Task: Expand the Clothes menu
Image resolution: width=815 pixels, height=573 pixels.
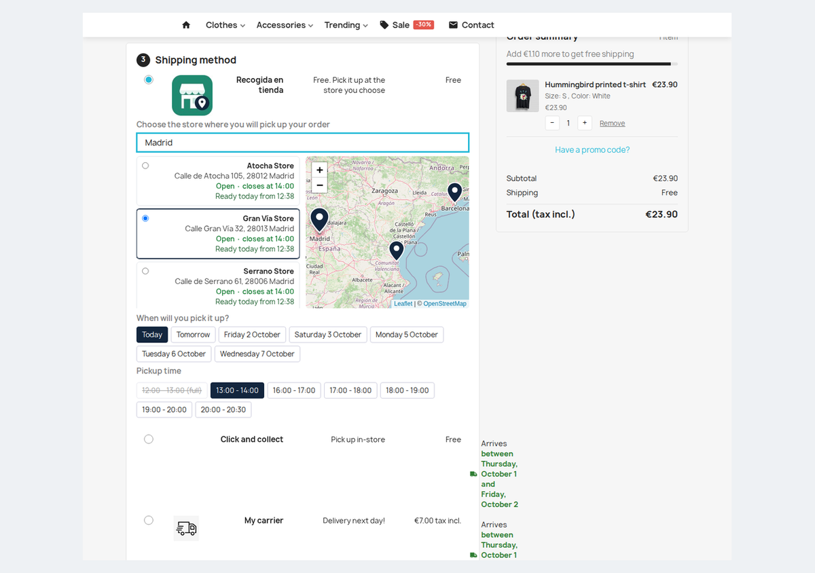Action: pos(225,25)
